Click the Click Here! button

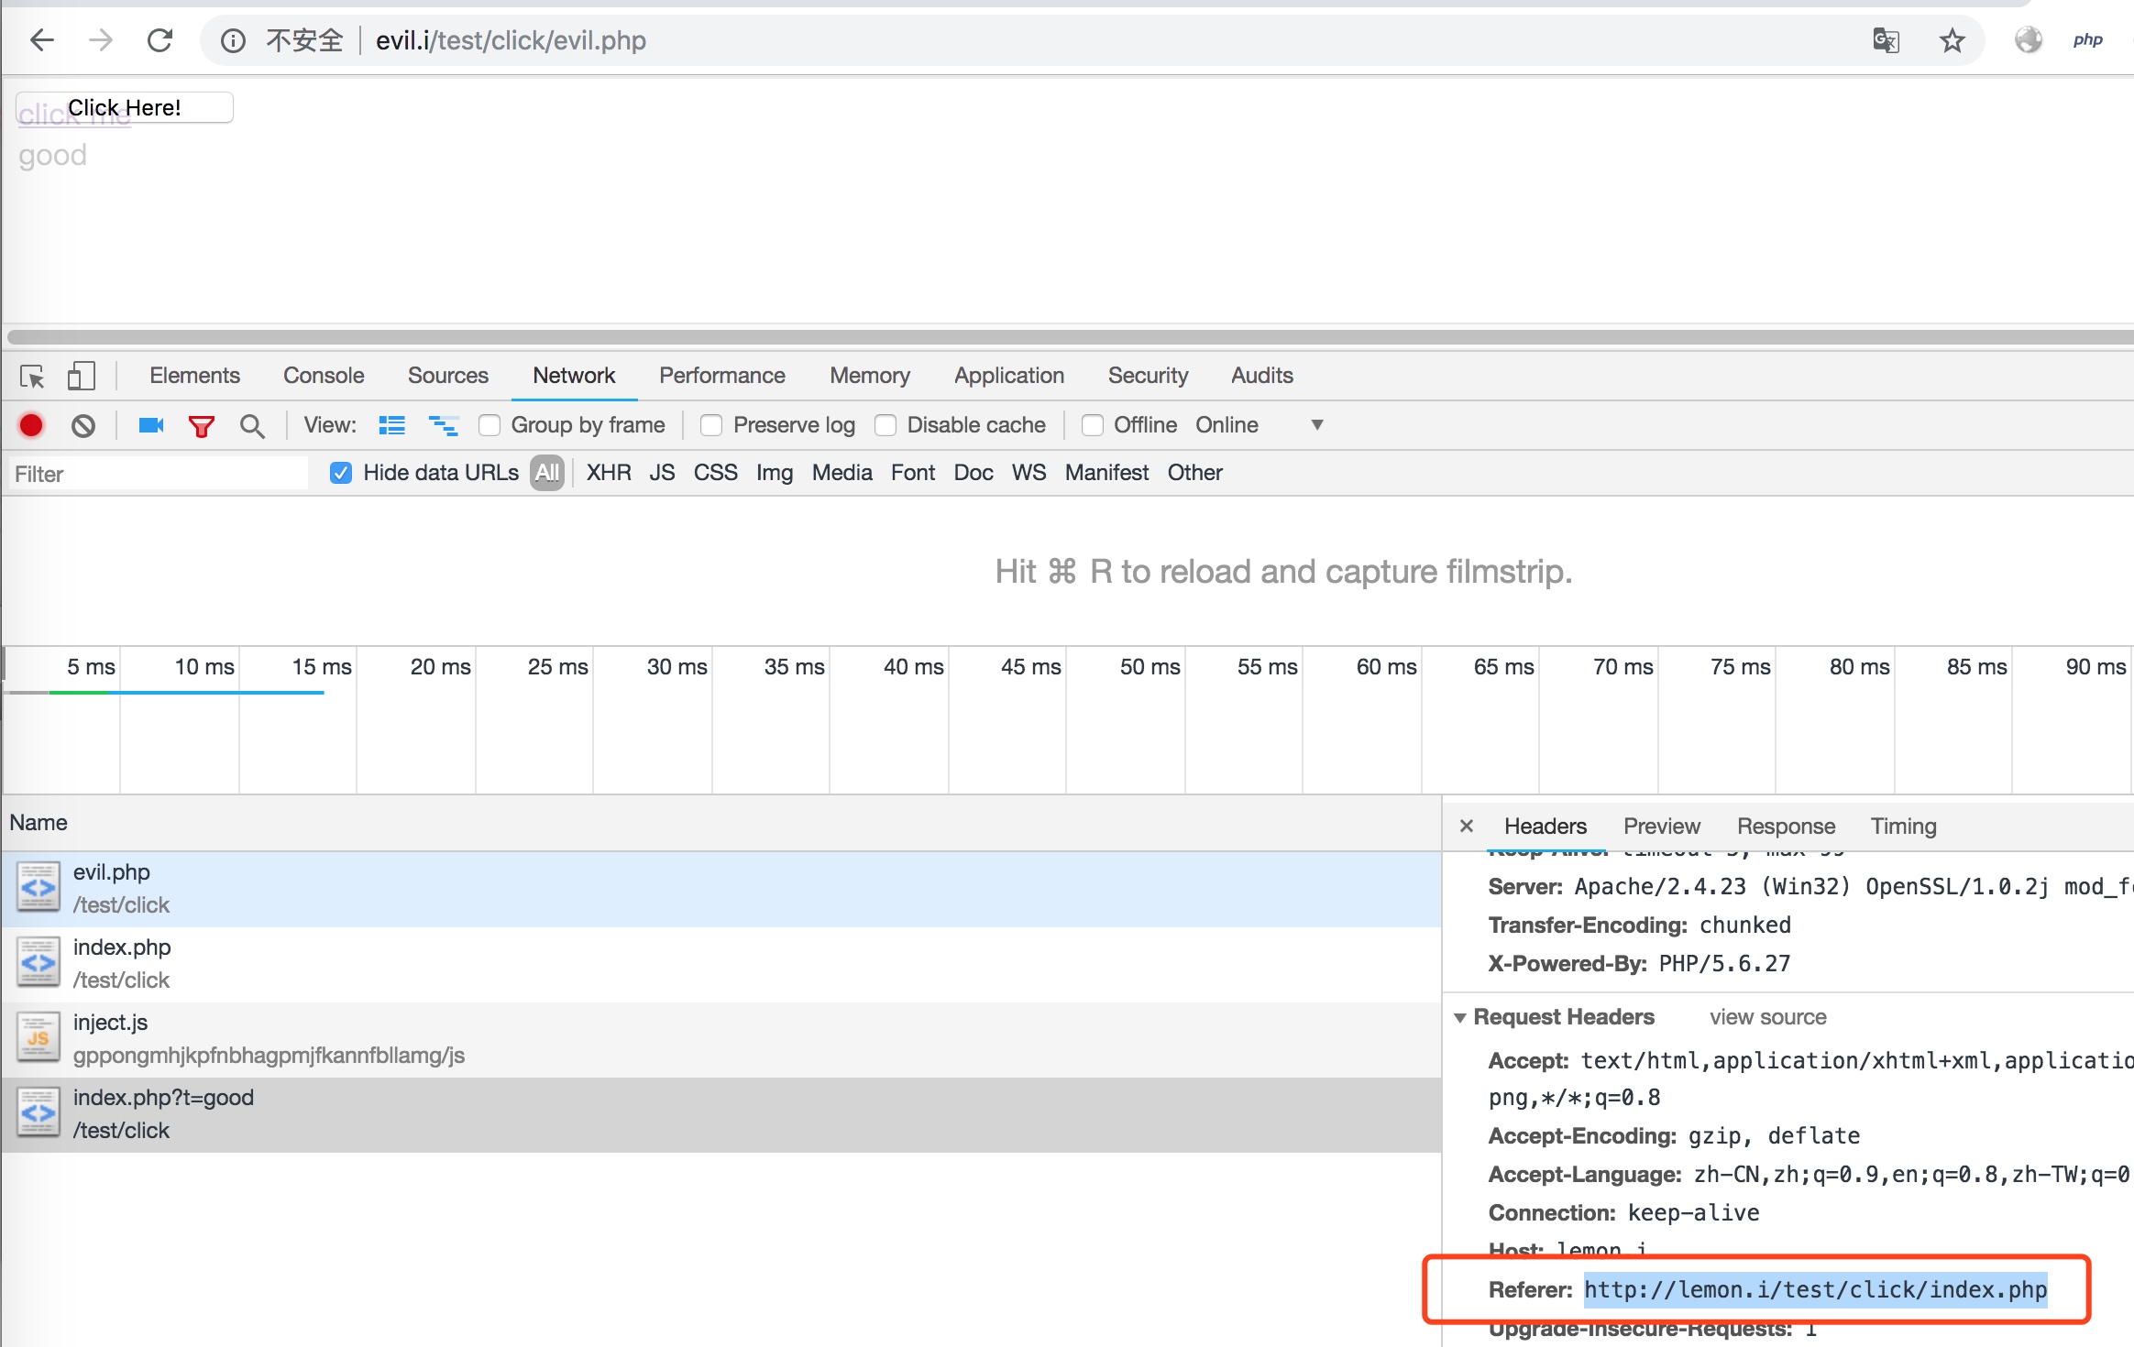click(125, 107)
